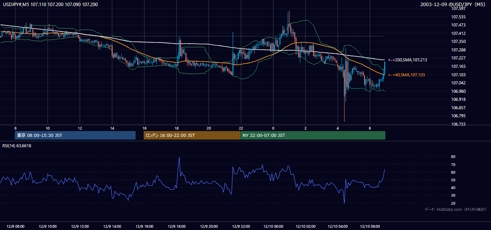Click the 2003-12-09 USD/JPY (M5) title
This screenshot has height=230, width=491.
pyautogui.click(x=454, y=4)
